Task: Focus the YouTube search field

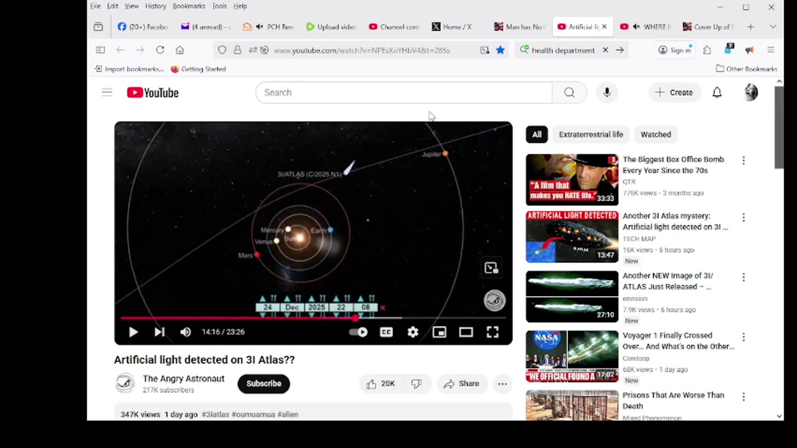Action: [403, 93]
